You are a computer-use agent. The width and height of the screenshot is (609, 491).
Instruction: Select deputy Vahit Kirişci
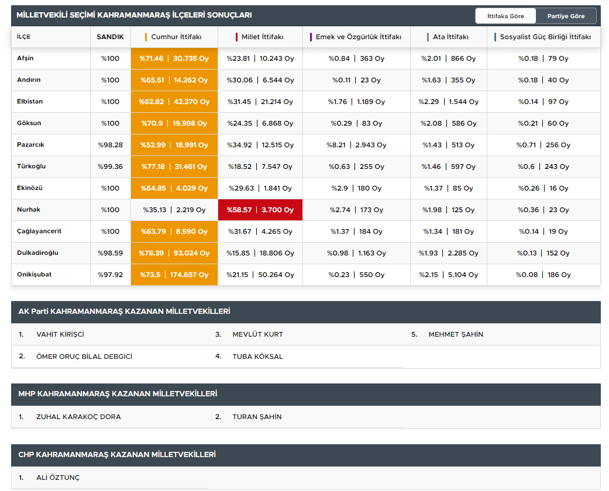(60, 334)
